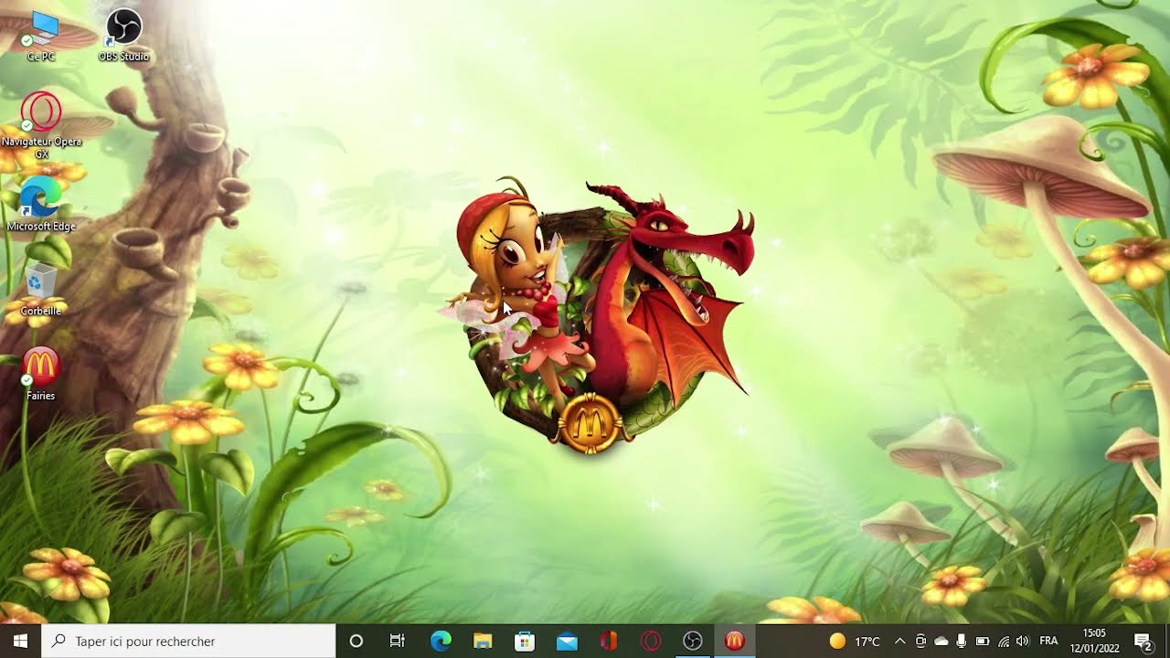Open the Windows Start menu
Screen dimensions: 1170x658
[20, 642]
